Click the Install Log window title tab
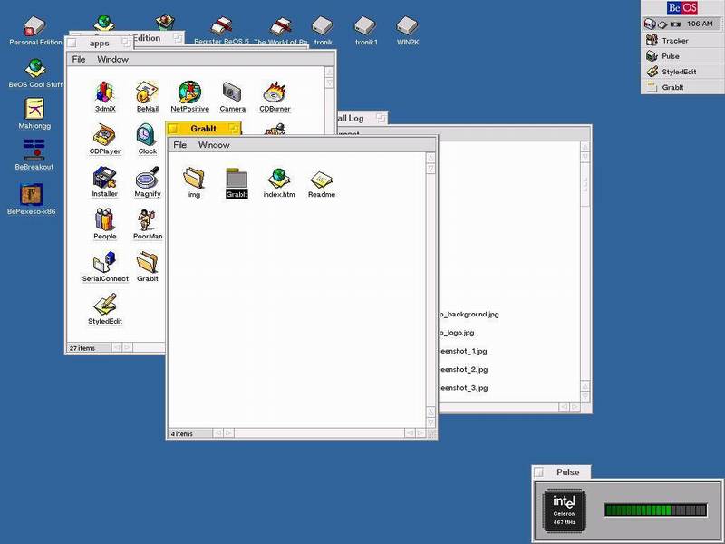This screenshot has width=725, height=544. pos(361,119)
